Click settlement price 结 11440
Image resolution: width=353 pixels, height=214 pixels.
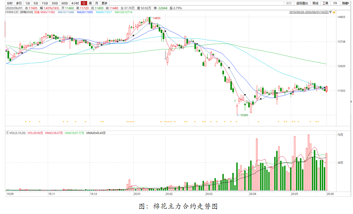tap(112, 8)
